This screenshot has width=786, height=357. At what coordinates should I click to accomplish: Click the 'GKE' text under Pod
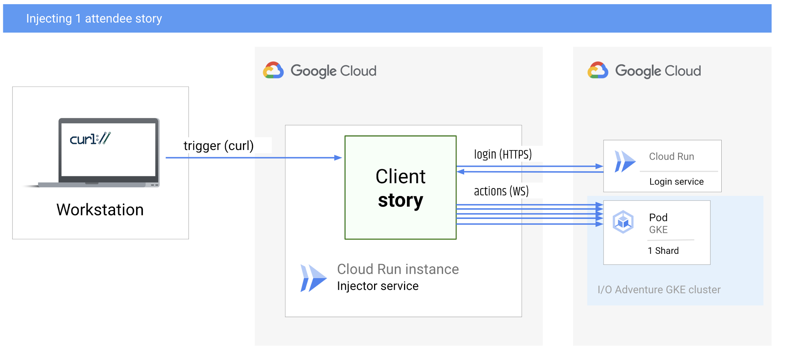click(658, 230)
